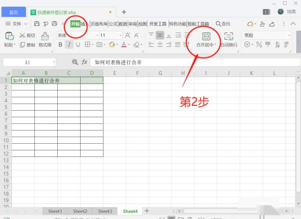
Task: Click the Cut scissors icon
Action: 22,35
